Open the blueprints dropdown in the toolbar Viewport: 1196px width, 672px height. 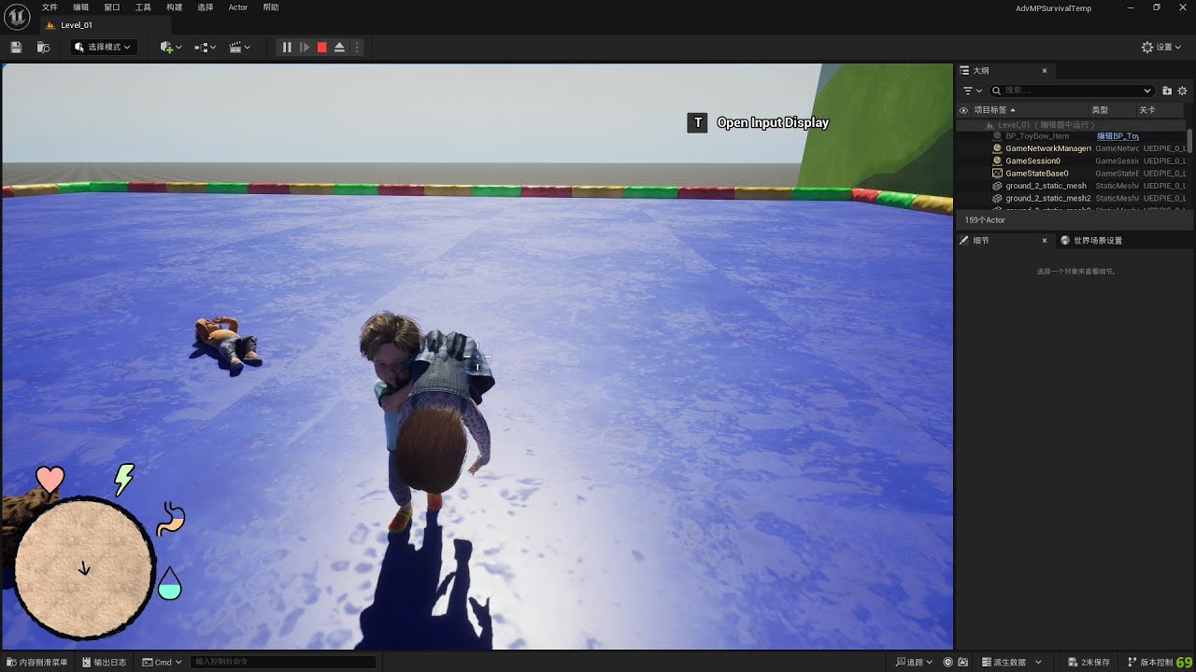click(206, 47)
